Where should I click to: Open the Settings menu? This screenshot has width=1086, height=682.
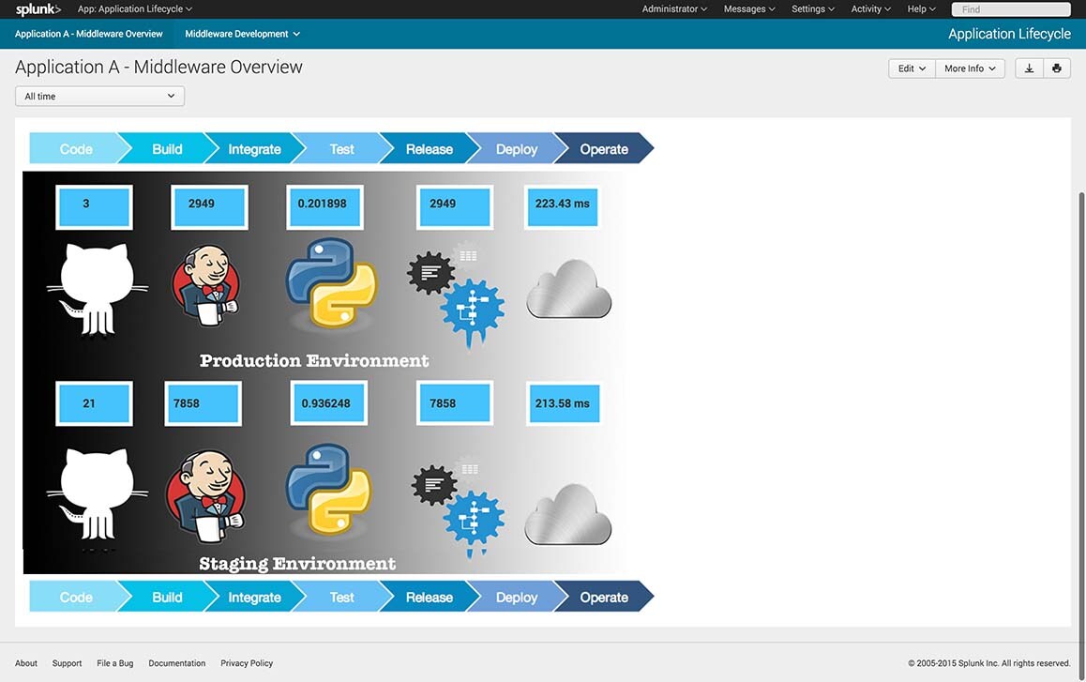[813, 9]
